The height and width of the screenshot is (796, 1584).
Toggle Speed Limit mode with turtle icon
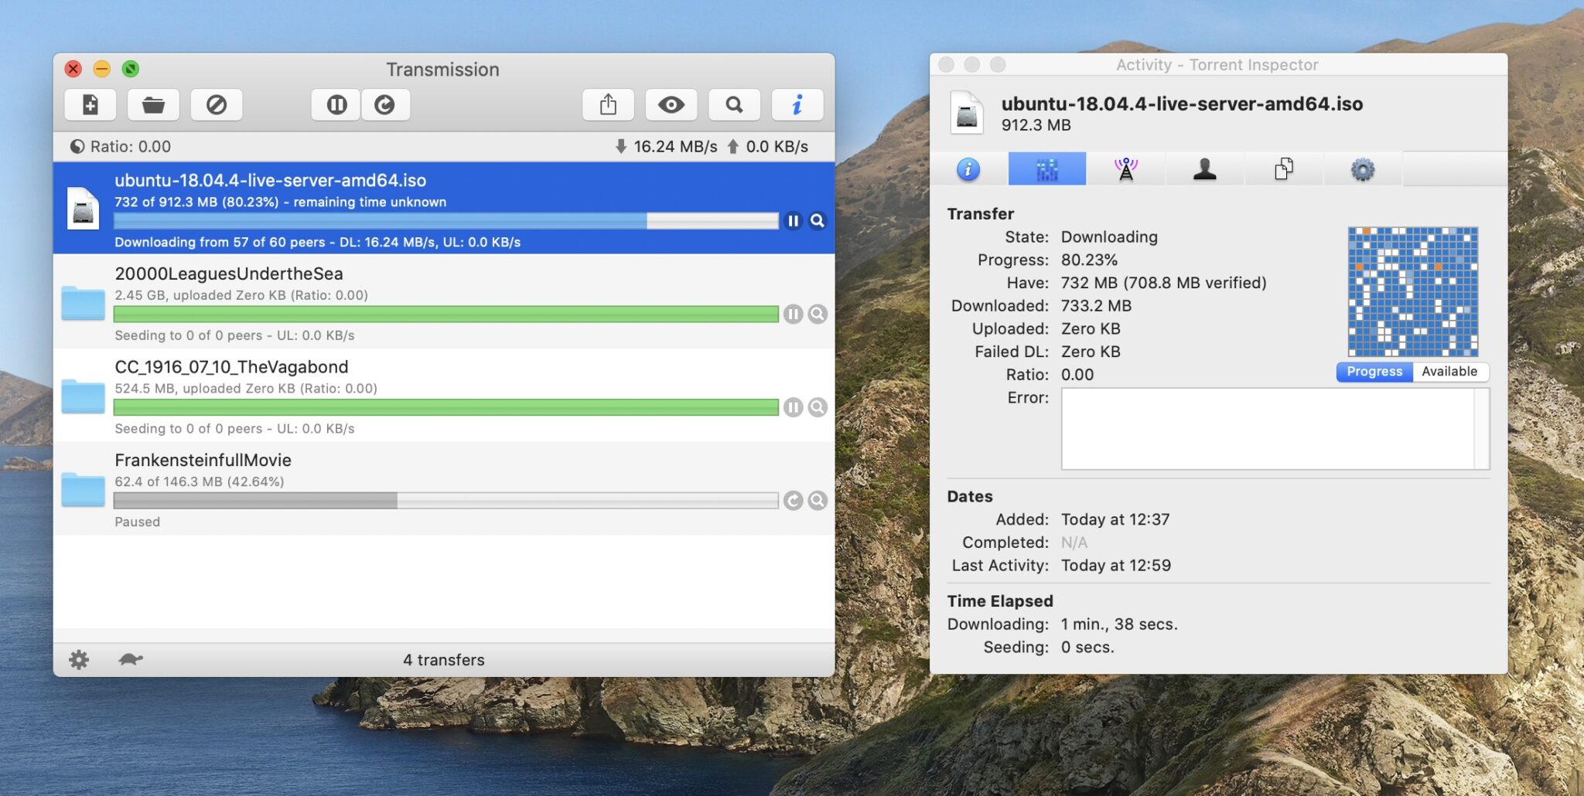pyautogui.click(x=131, y=659)
